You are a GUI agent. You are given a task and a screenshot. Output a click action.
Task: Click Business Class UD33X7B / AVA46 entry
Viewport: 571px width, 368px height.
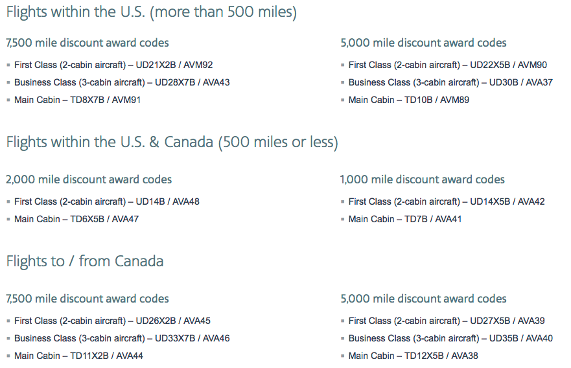[122, 338]
